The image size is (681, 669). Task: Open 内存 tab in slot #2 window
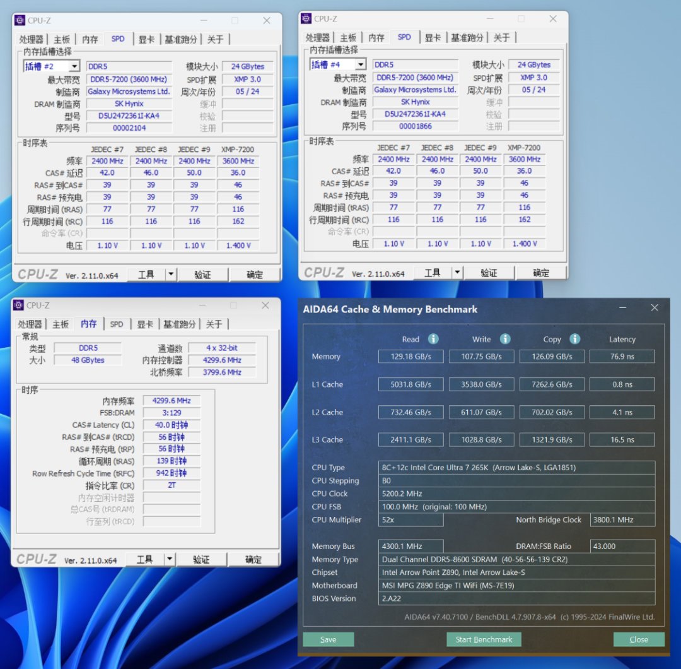[x=90, y=40]
